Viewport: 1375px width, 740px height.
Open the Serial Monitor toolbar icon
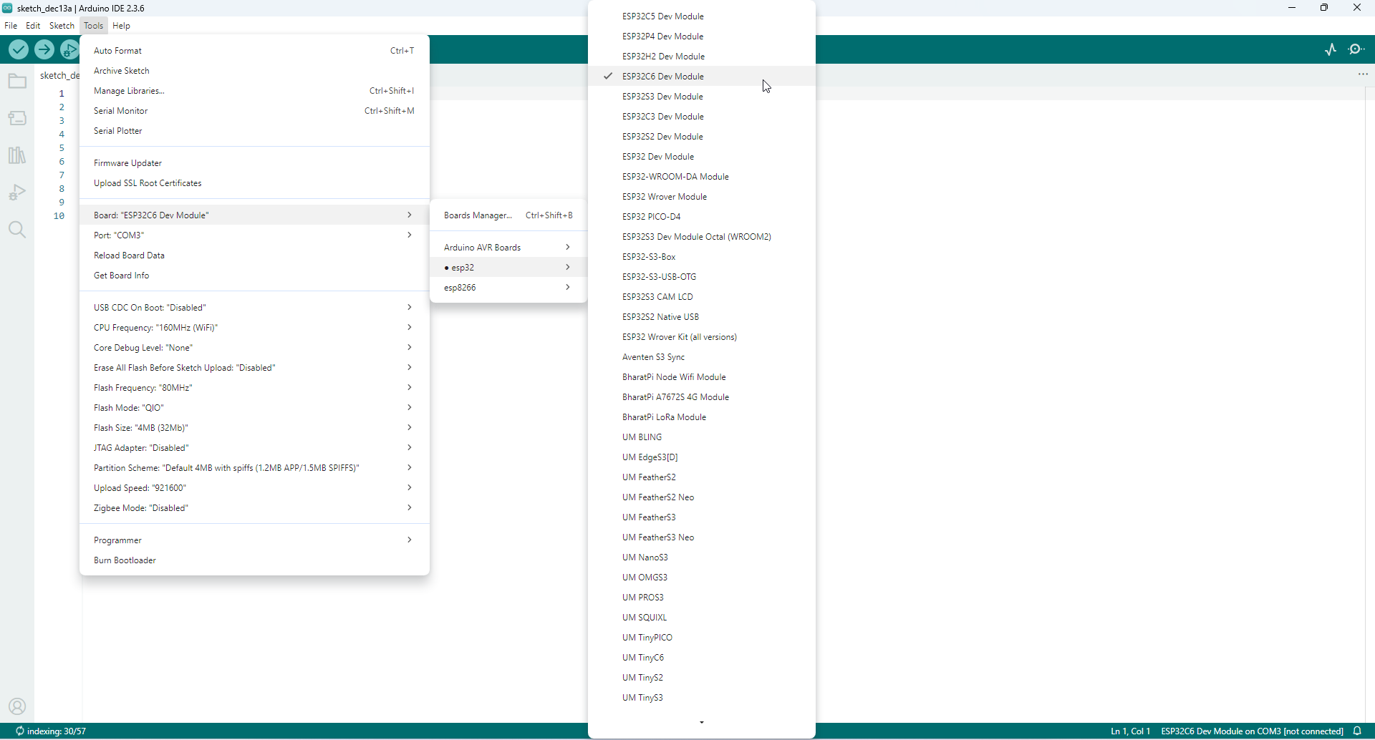[1356, 49]
